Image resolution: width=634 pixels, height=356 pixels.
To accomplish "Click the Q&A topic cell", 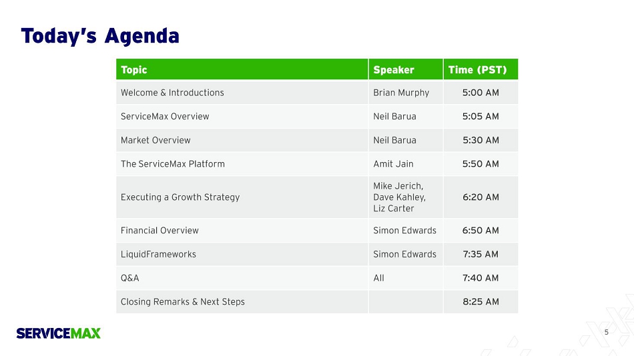I will pyautogui.click(x=130, y=278).
